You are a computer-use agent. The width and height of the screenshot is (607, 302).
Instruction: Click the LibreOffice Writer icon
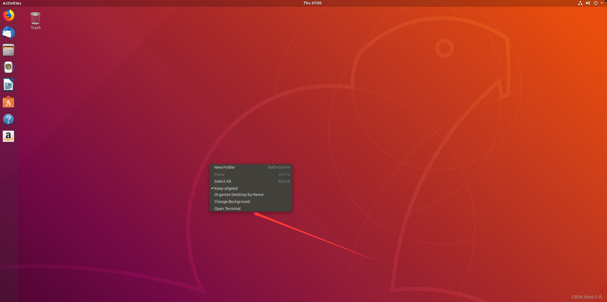[8, 84]
